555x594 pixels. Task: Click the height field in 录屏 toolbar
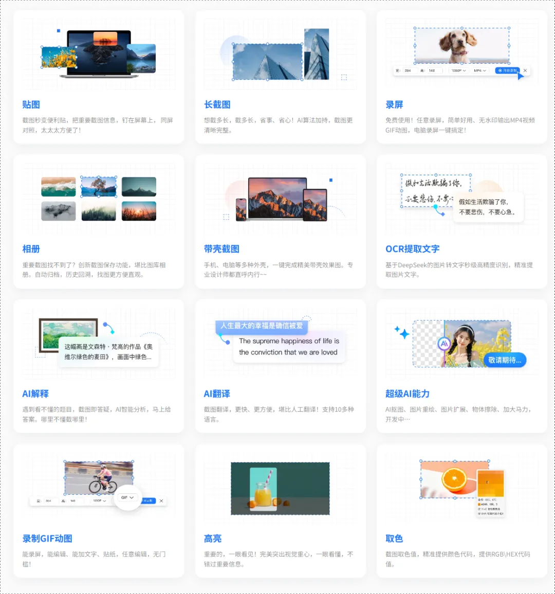(435, 70)
